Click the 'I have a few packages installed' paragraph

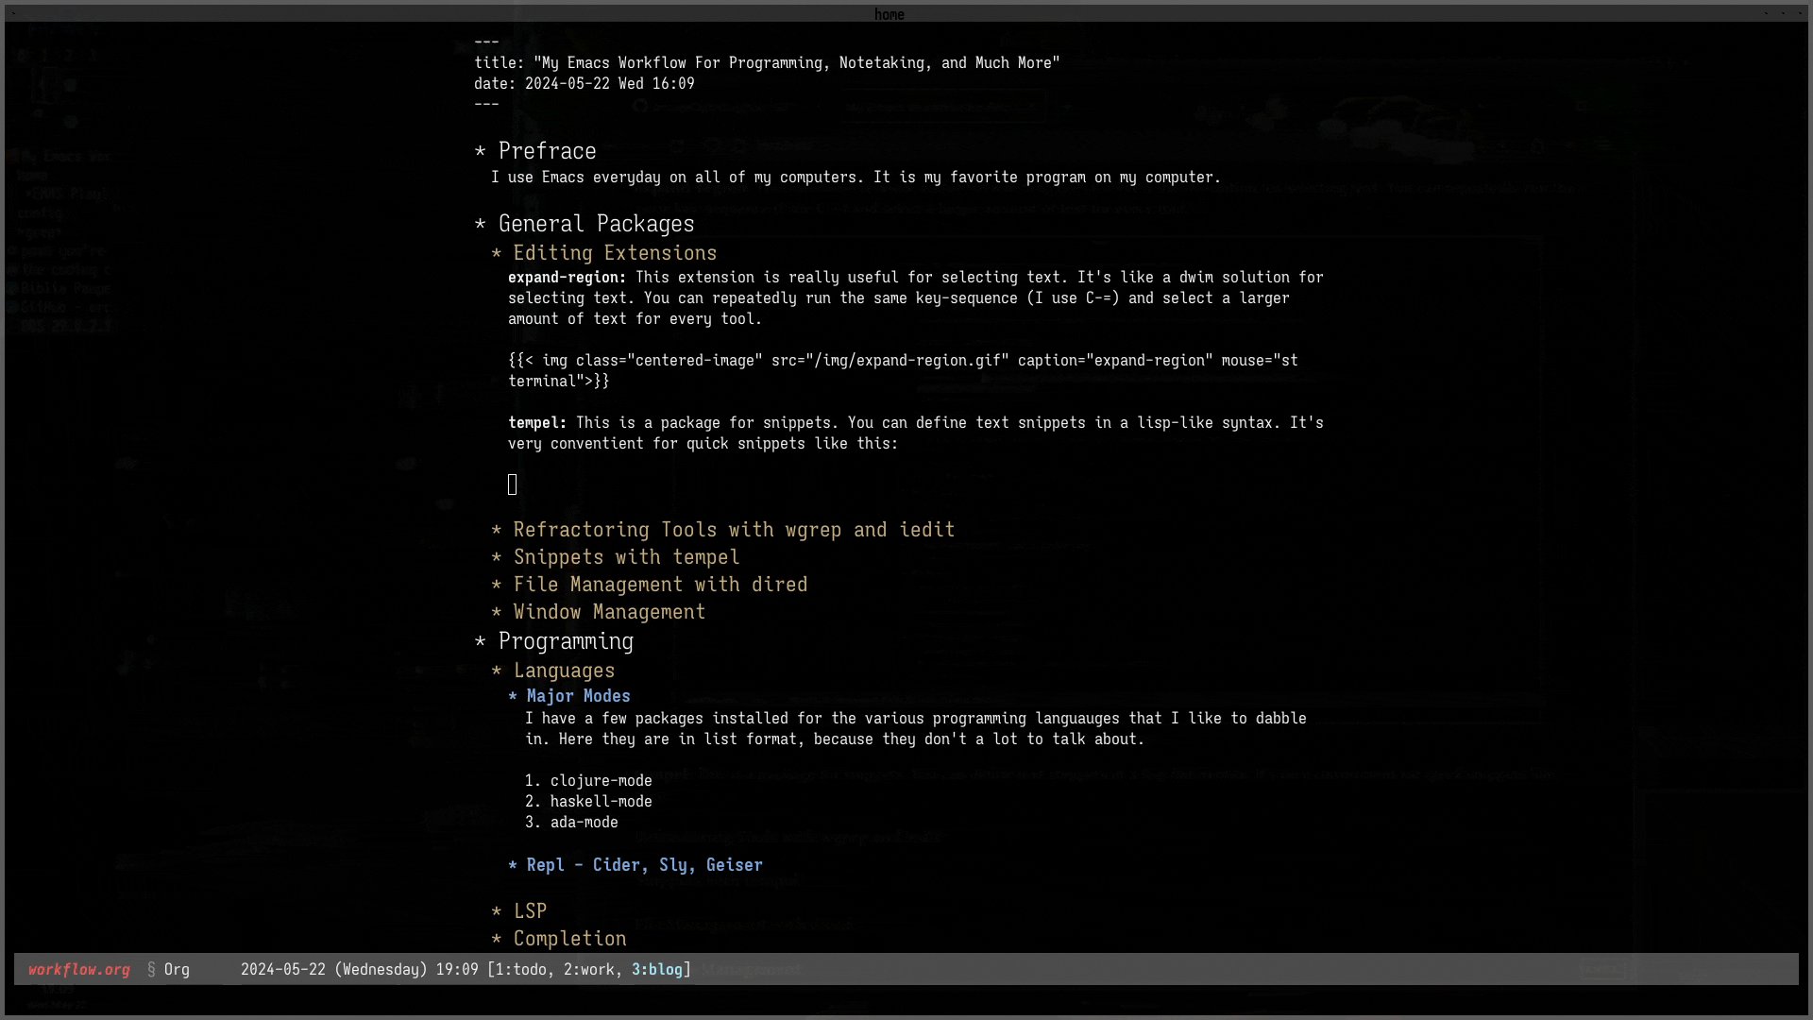916,729
